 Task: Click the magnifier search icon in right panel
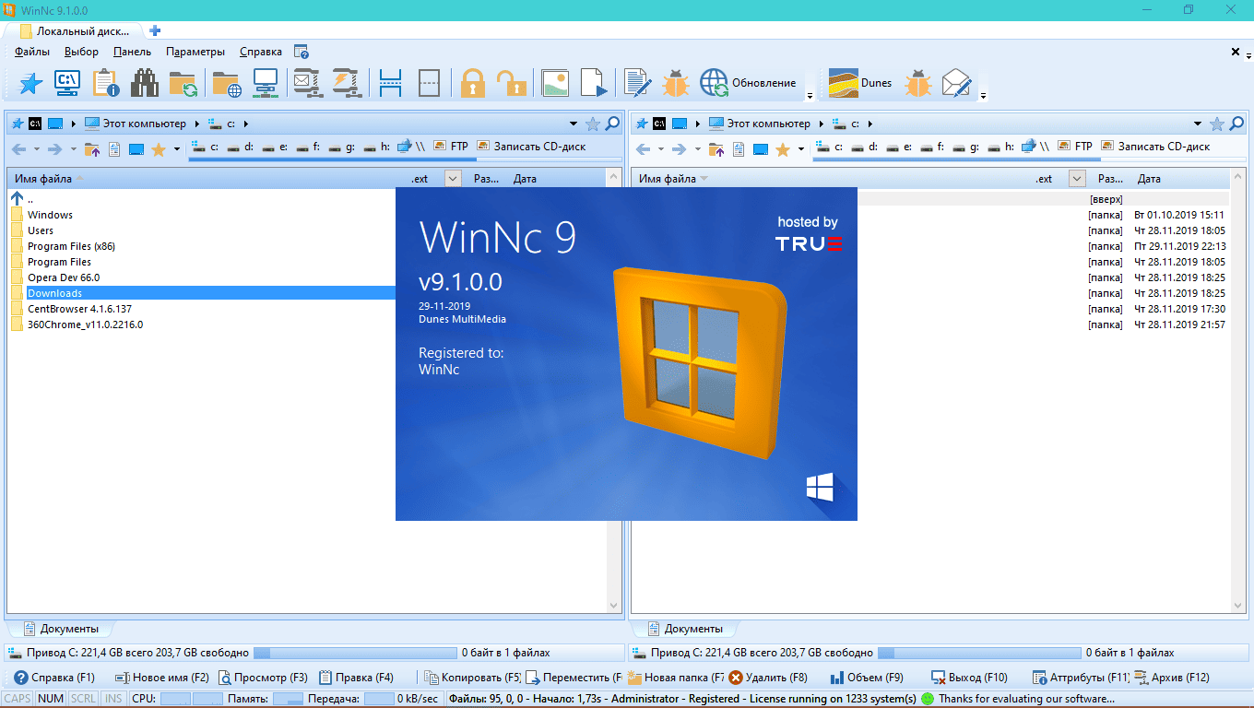[x=1236, y=124]
